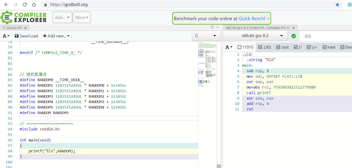Click the main: label in assembly

248,65
